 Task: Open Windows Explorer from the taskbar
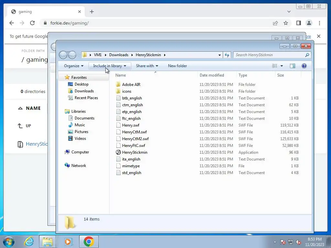point(48,242)
